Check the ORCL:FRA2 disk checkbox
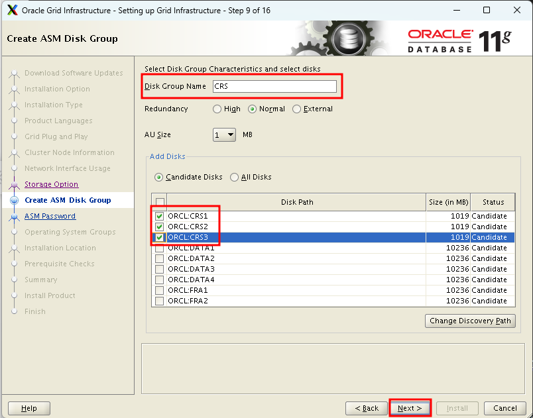Screen dimensions: 533x418 pos(159,301)
